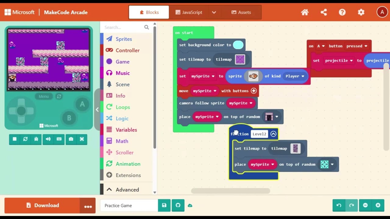This screenshot has width=390, height=219.
Task: Redo the last action
Action: pos(351,205)
